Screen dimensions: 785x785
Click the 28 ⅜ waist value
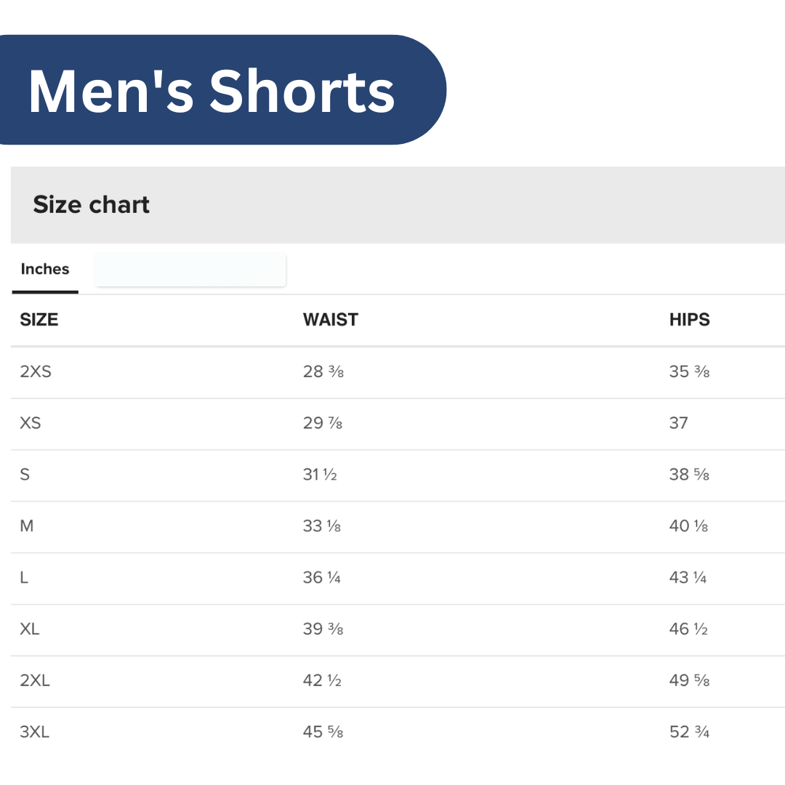(x=323, y=372)
